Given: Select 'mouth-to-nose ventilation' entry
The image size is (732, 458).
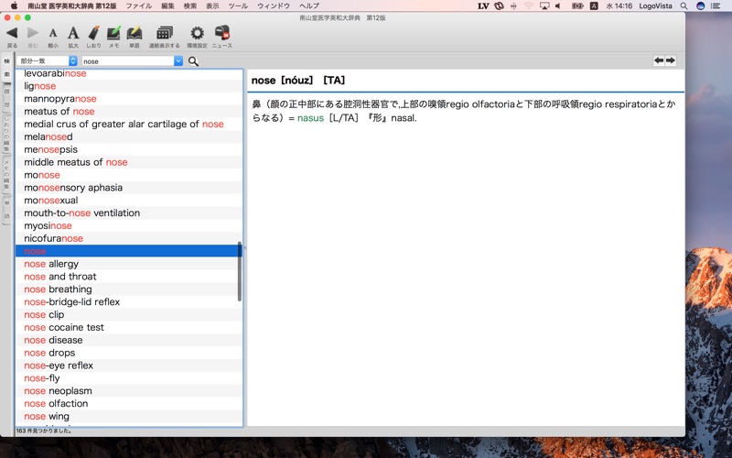Looking at the screenshot, I should 129,213.
